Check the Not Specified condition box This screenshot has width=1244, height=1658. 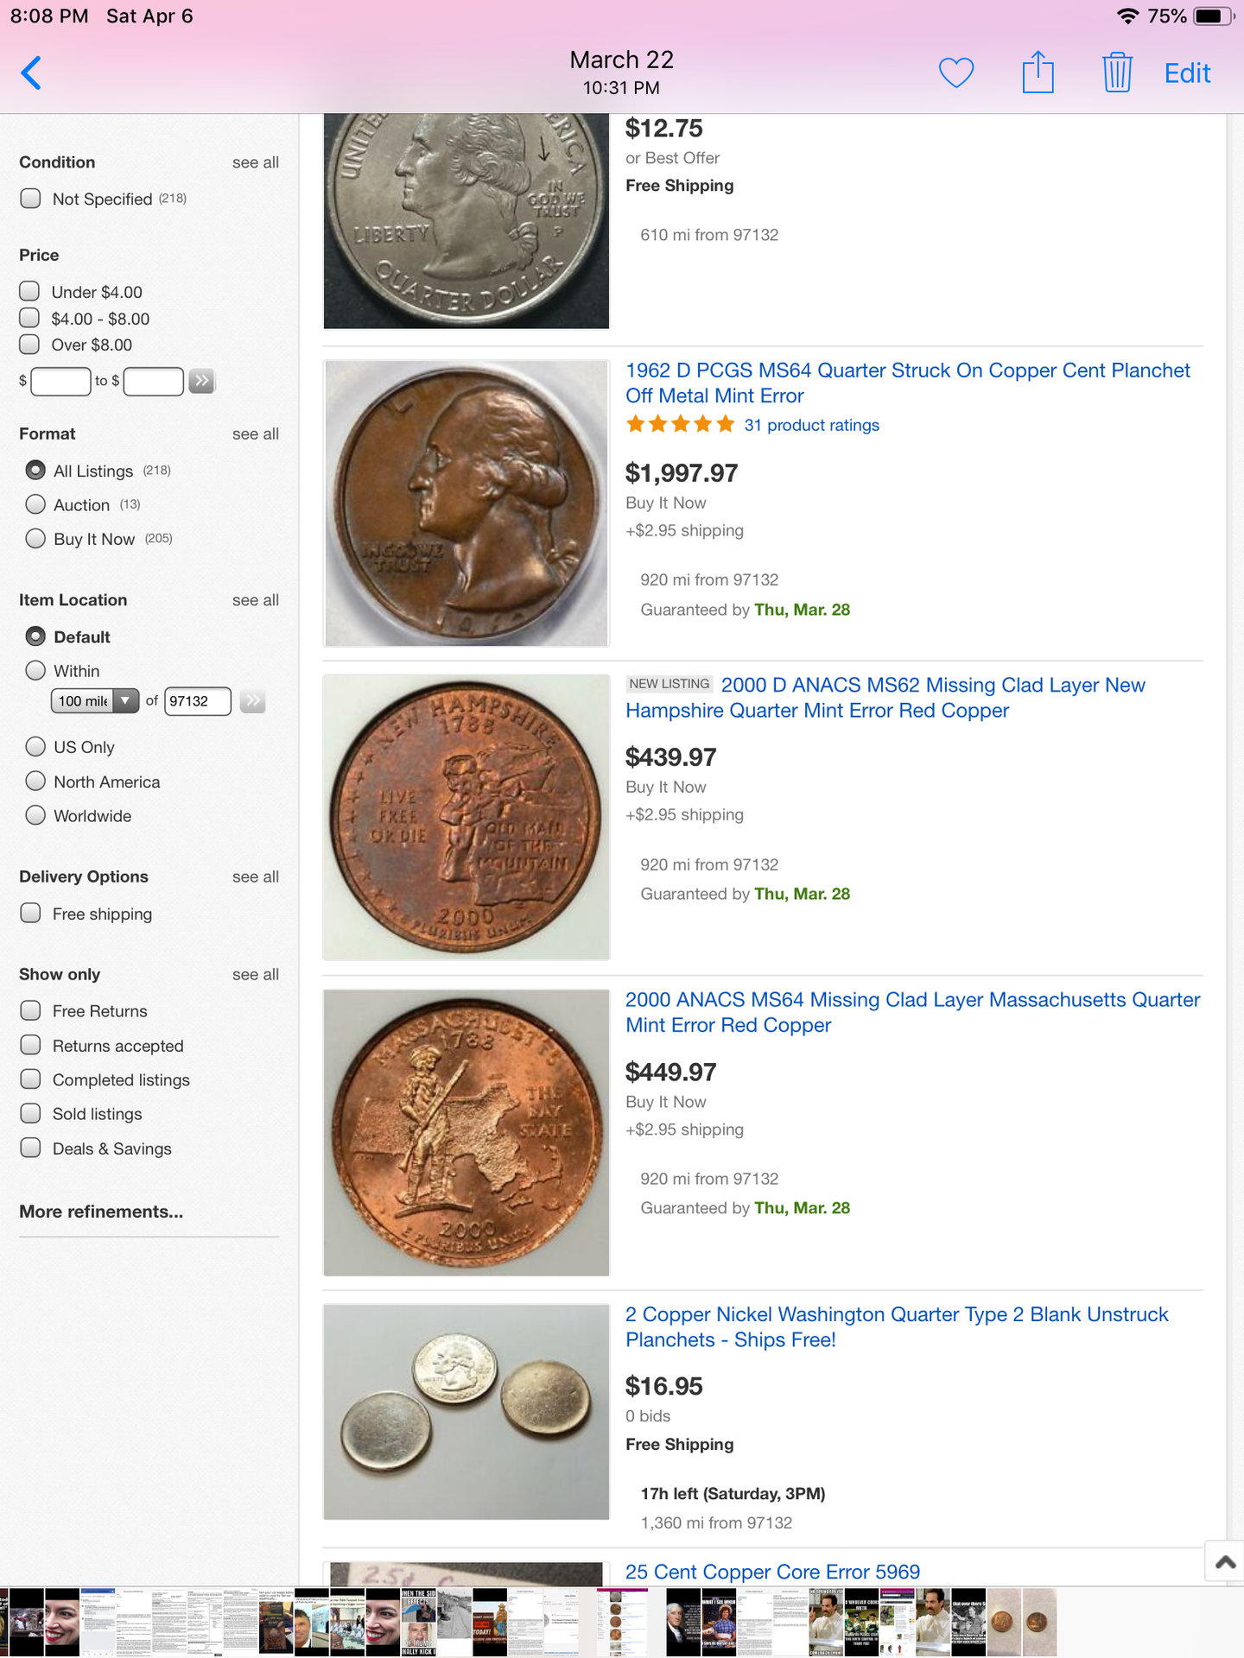[30, 199]
